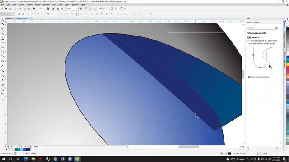This screenshot has width=289, height=162.
Task: Click the Copy icon
Action: point(24,9)
